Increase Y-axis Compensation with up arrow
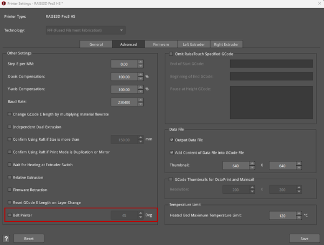The width and height of the screenshot is (324, 245). (140, 86)
